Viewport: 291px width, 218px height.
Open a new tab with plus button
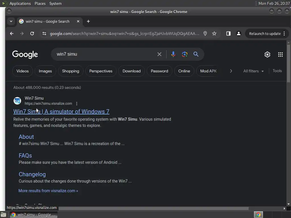tap(88, 21)
